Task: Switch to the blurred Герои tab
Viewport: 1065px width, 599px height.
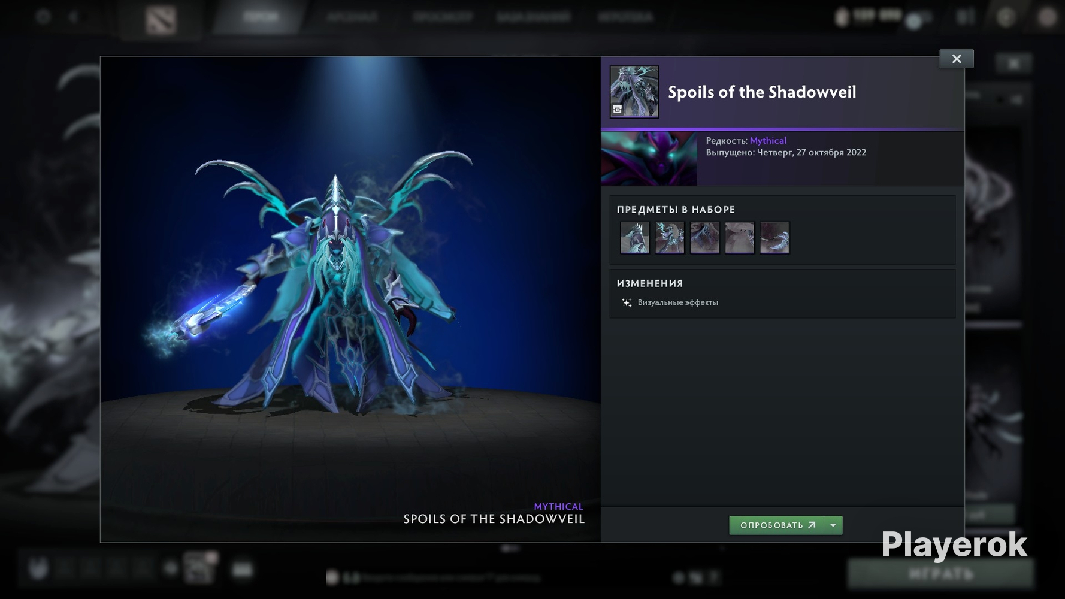Action: tap(261, 17)
